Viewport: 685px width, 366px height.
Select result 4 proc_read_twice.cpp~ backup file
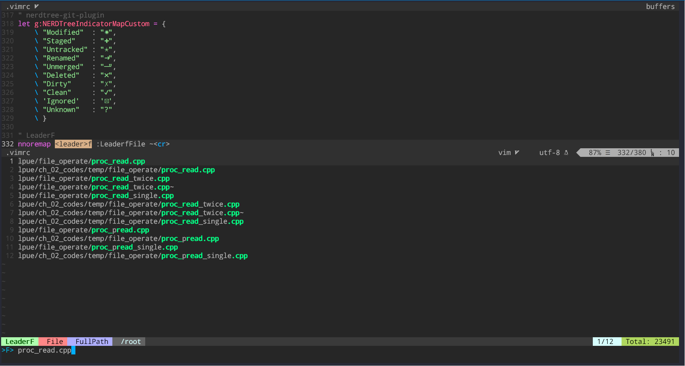(96, 187)
